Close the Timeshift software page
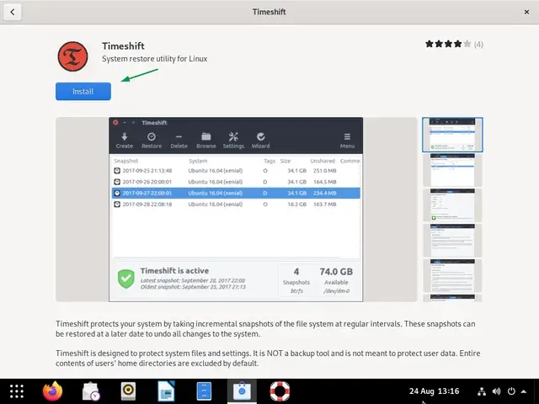 point(526,12)
